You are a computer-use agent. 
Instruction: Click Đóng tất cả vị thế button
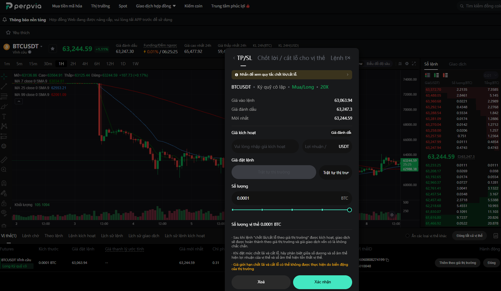pos(469,236)
